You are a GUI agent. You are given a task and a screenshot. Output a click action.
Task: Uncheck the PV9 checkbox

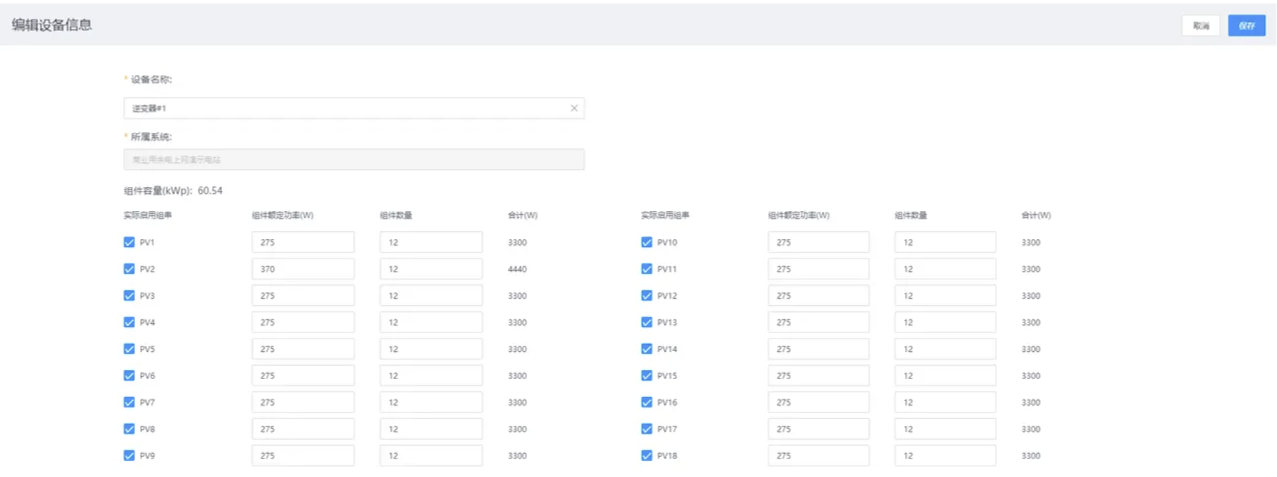coord(129,455)
